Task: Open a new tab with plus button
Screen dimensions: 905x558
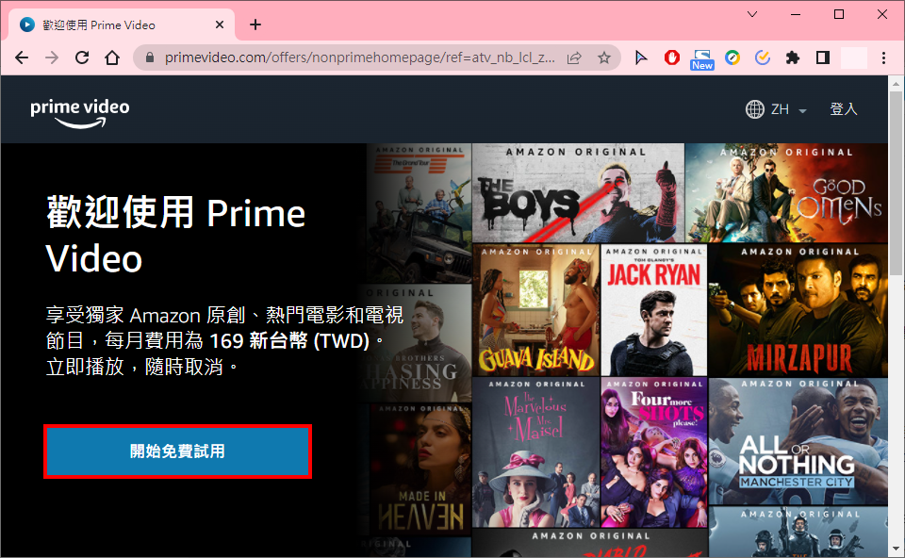Action: point(255,25)
